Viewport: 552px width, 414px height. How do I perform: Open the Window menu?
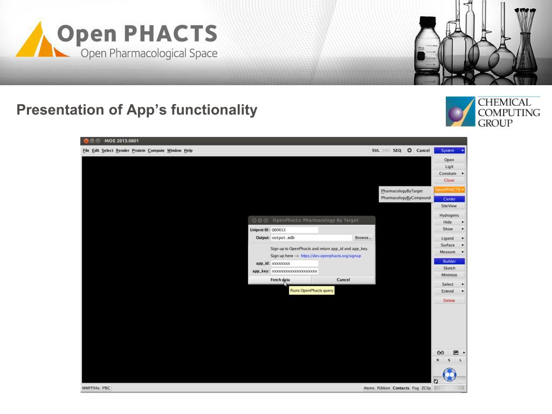[x=174, y=150]
